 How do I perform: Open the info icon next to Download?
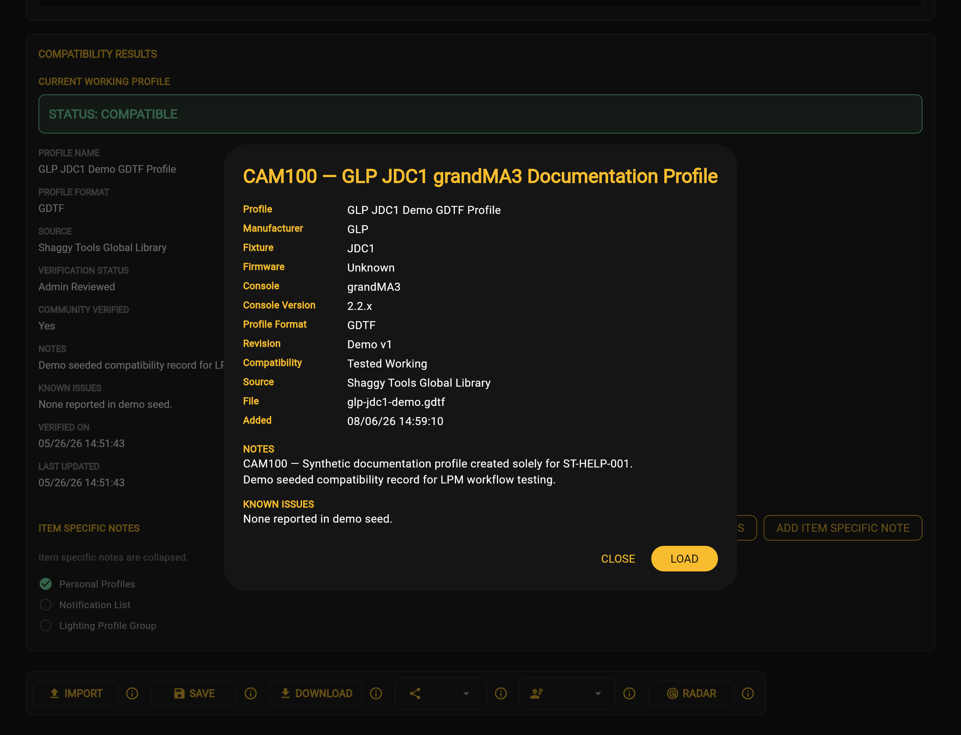pos(376,693)
